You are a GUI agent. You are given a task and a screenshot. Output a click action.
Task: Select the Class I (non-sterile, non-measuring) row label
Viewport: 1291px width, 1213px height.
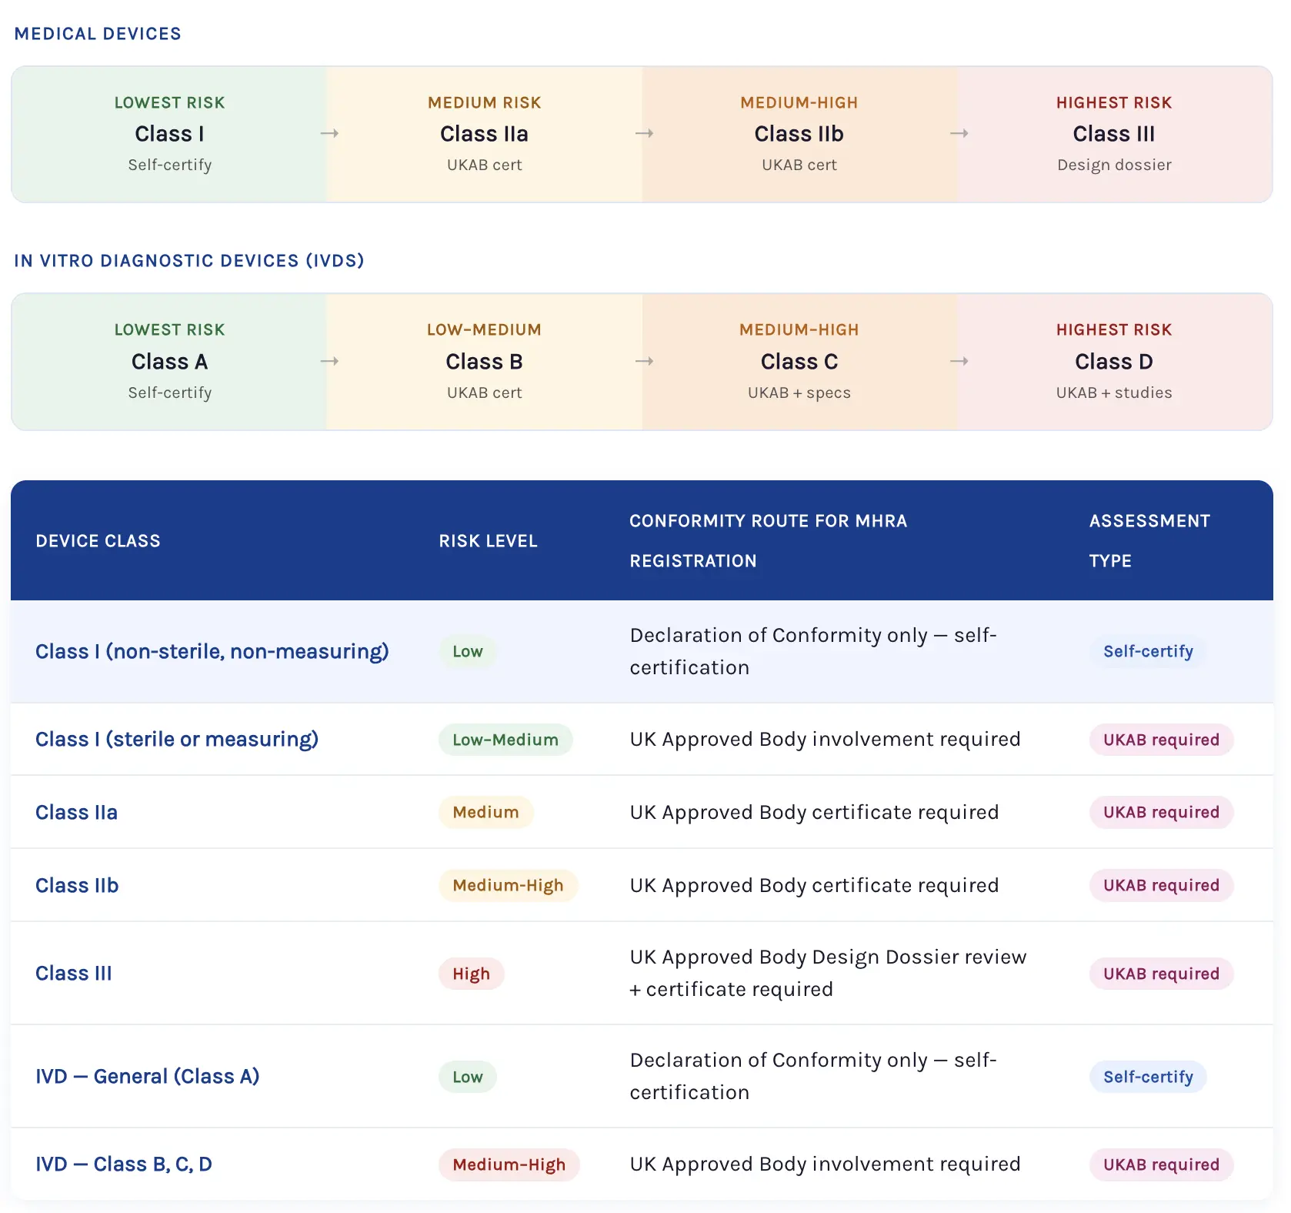tap(212, 652)
